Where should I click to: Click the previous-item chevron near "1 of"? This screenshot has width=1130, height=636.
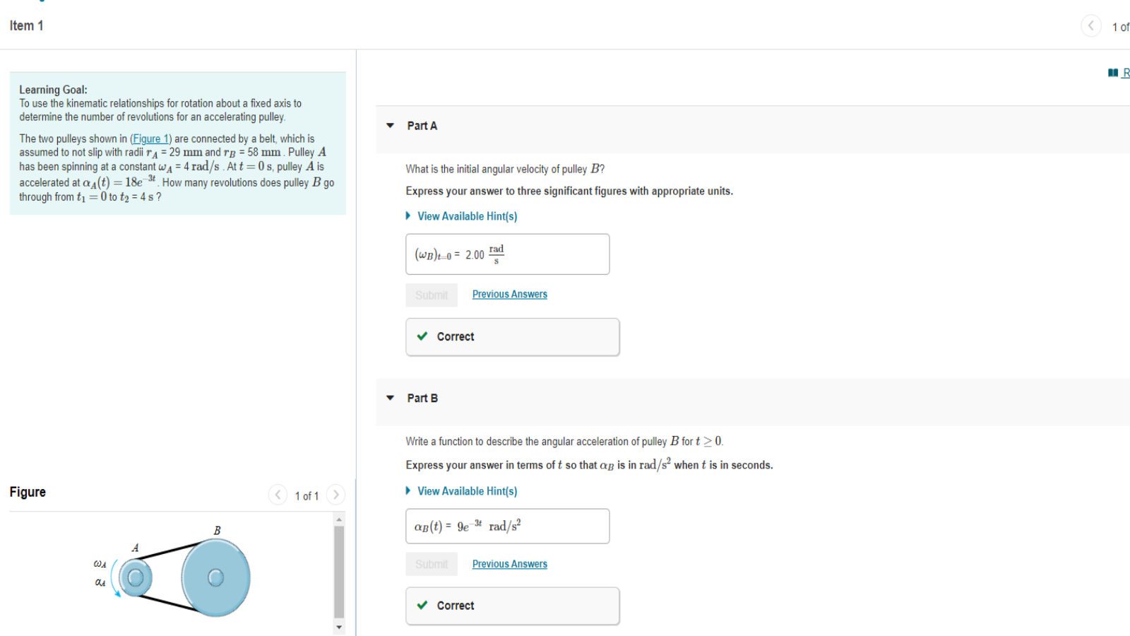point(1090,25)
